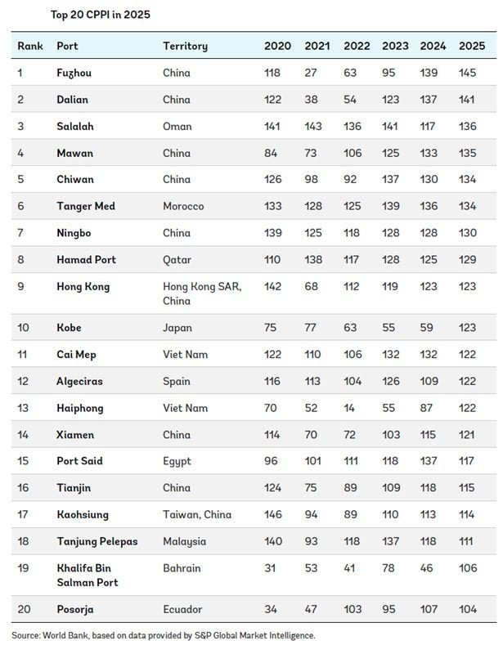The width and height of the screenshot is (503, 645).
Task: Select the Salalah port row
Action: (x=254, y=126)
